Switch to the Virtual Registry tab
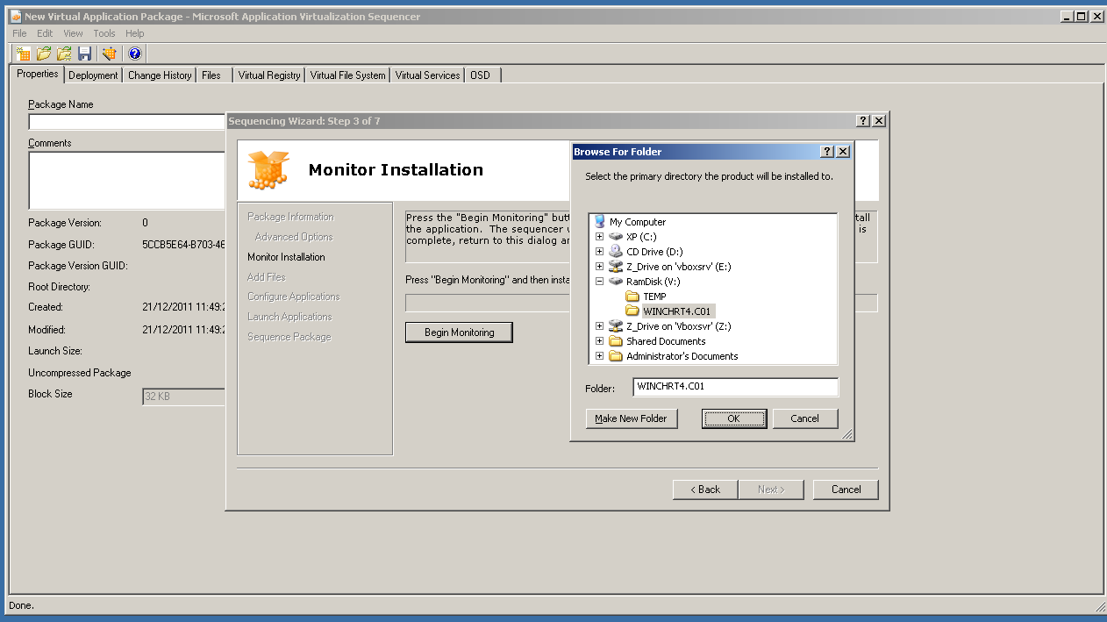The image size is (1107, 622). click(x=269, y=75)
